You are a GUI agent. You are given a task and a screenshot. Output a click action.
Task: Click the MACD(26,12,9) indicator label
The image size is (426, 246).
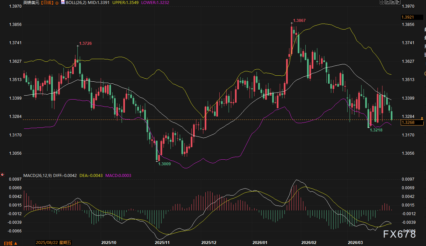pyautogui.click(x=37, y=175)
